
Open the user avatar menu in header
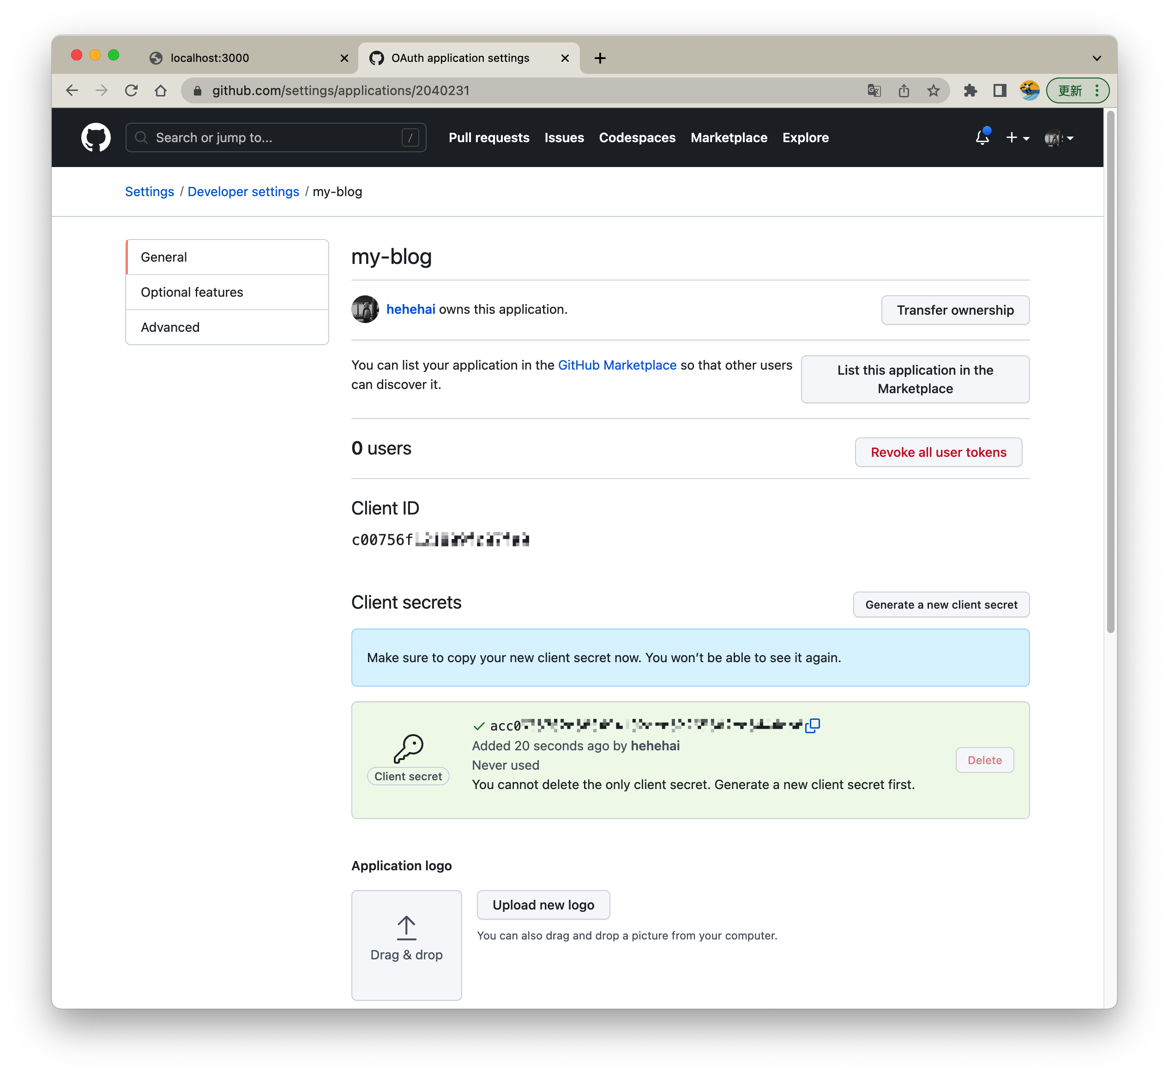point(1059,138)
